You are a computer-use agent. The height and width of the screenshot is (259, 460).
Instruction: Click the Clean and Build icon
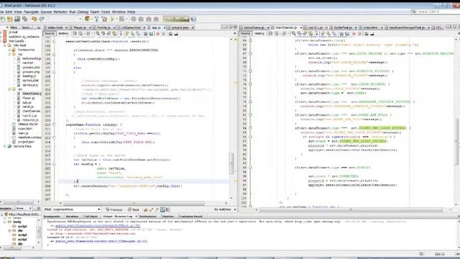coord(104,19)
